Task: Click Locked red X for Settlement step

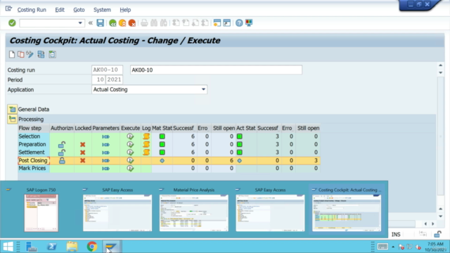Action: pyautogui.click(x=83, y=153)
